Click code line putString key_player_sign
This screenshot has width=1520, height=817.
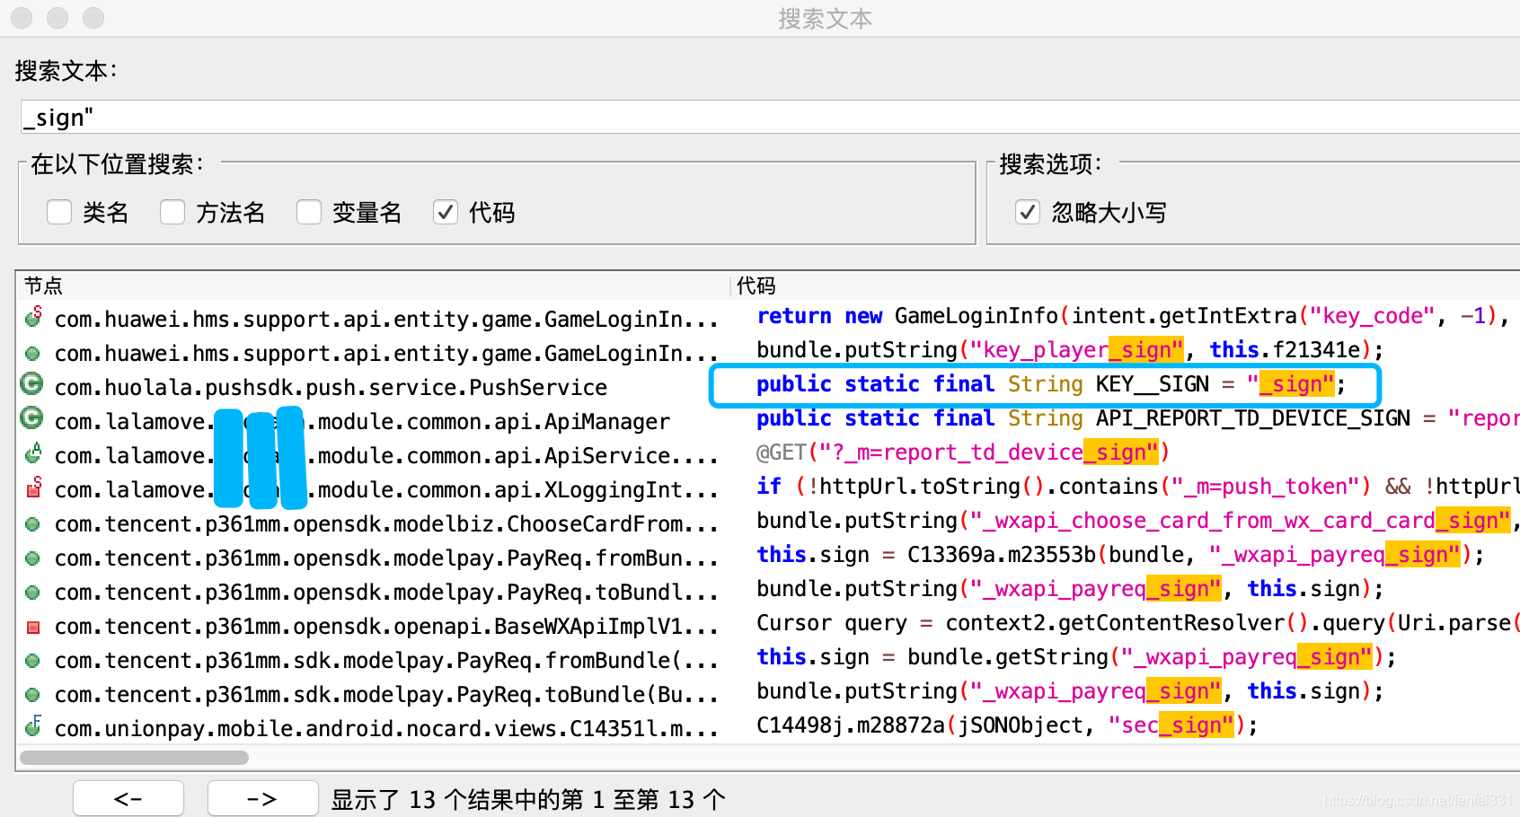tap(1070, 350)
